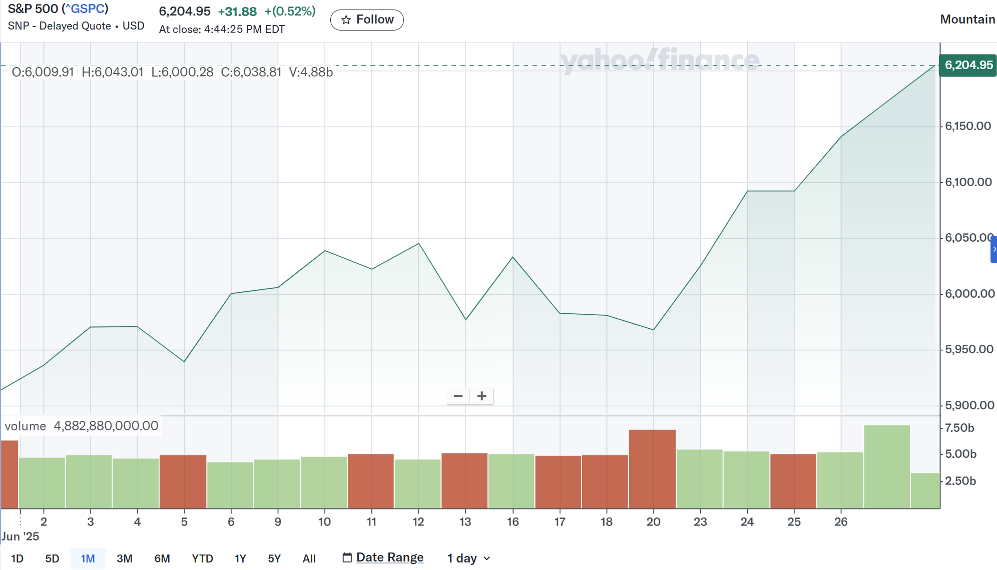This screenshot has height=570, width=997.
Task: Click the Follow star button
Action: point(367,20)
